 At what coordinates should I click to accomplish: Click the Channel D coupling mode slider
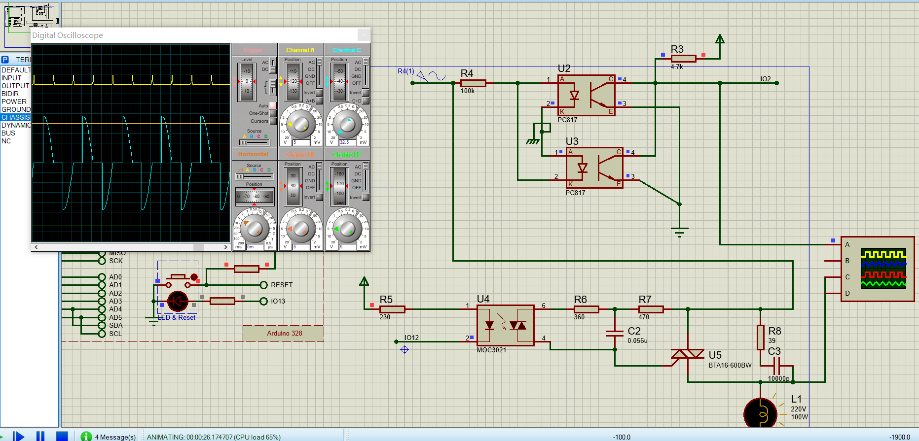pos(366,177)
